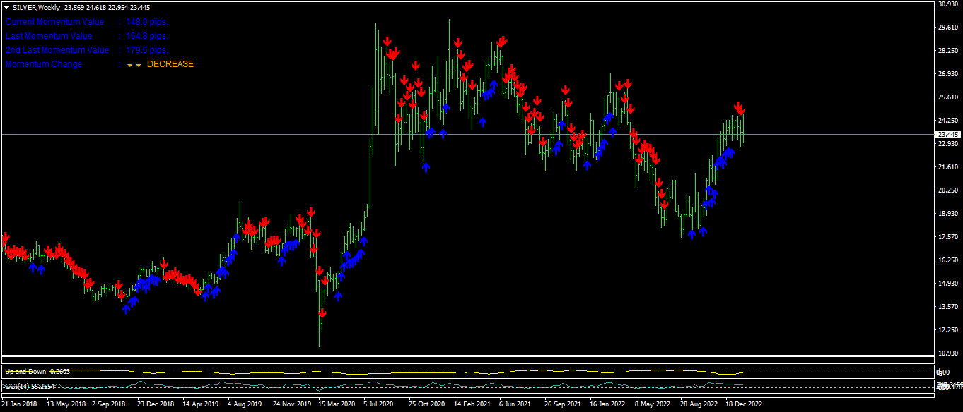Click the '14 Feb 2021' date label
The width and height of the screenshot is (963, 412).
(472, 404)
